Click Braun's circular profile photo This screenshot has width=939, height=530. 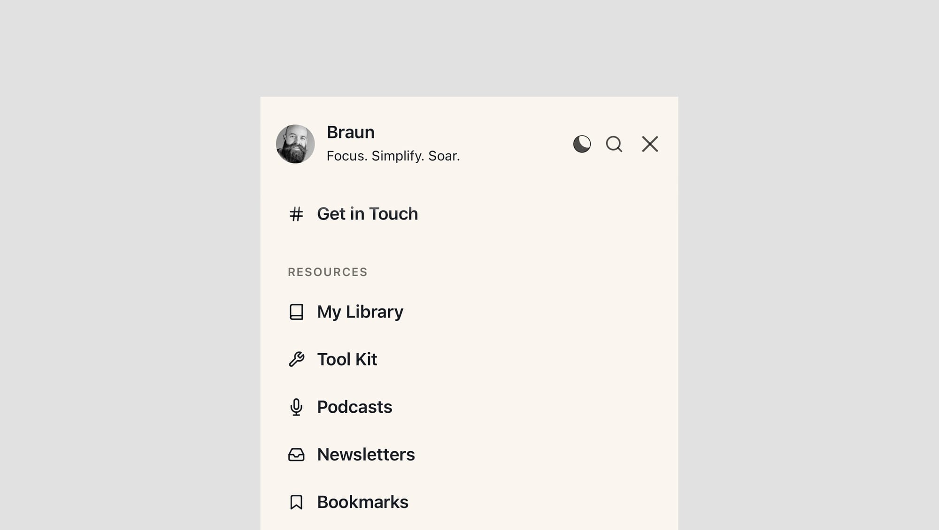[295, 144]
